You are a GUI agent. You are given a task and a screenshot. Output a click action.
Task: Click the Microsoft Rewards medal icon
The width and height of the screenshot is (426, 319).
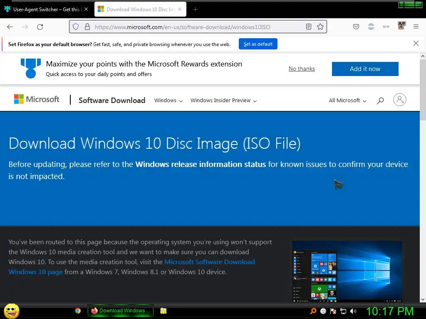[x=31, y=69]
